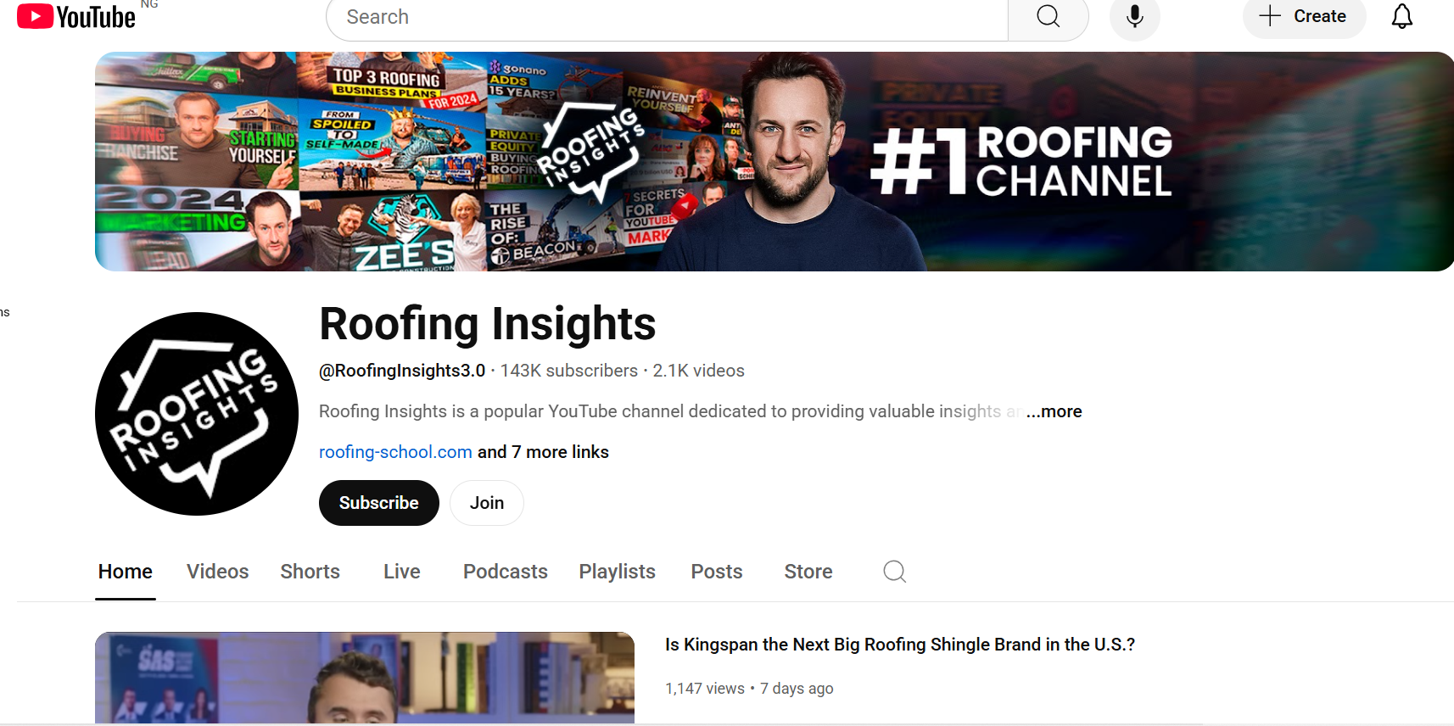
Task: Open the Shorts tab
Action: [310, 572]
